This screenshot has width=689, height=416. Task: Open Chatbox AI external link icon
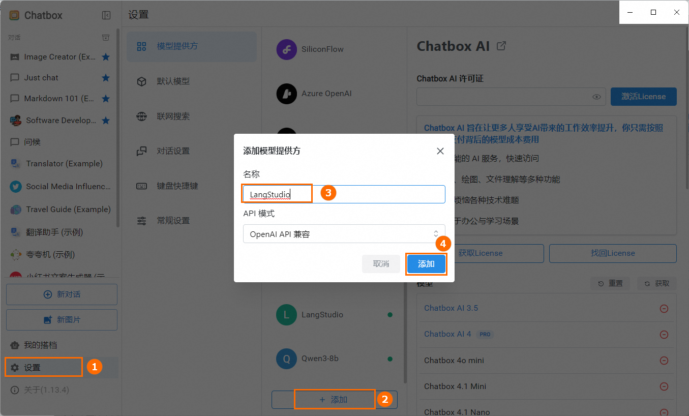501,46
